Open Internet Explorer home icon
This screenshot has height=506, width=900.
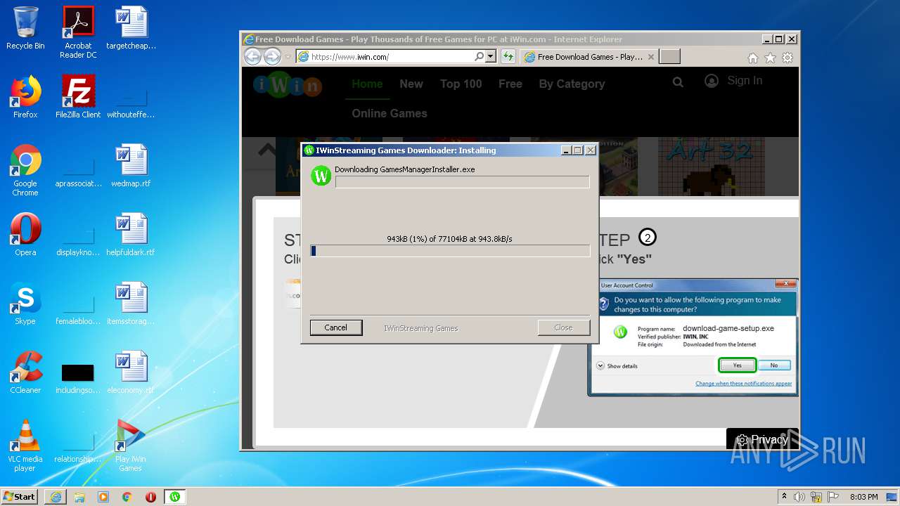tap(753, 58)
